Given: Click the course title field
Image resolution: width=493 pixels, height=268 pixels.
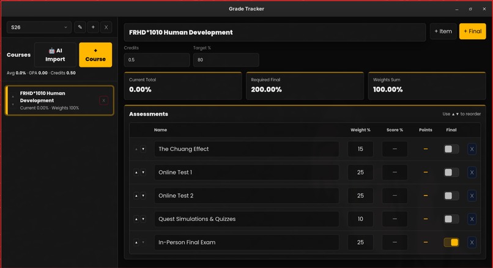Looking at the screenshot, I should coord(275,32).
